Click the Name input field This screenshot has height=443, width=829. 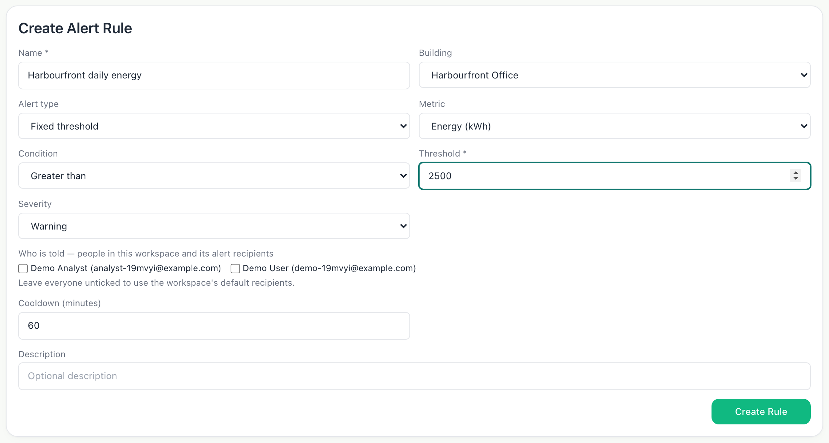pyautogui.click(x=214, y=76)
